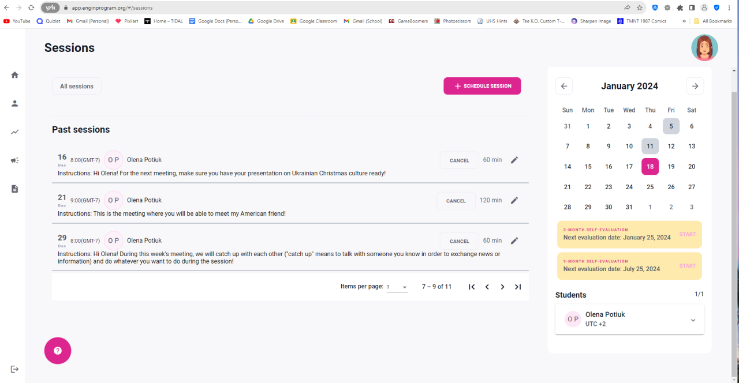Open the Google Classroom bookmark
The width and height of the screenshot is (739, 383).
313,21
